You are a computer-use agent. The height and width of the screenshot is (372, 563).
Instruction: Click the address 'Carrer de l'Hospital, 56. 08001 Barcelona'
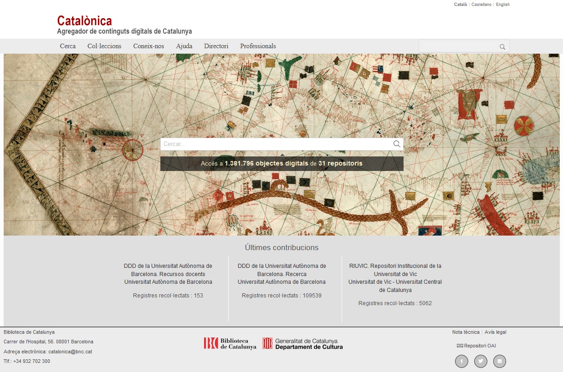(48, 342)
